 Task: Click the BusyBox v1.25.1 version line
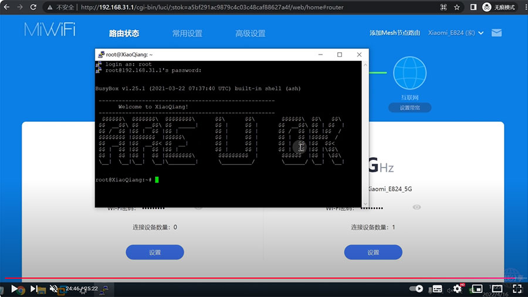tap(198, 89)
